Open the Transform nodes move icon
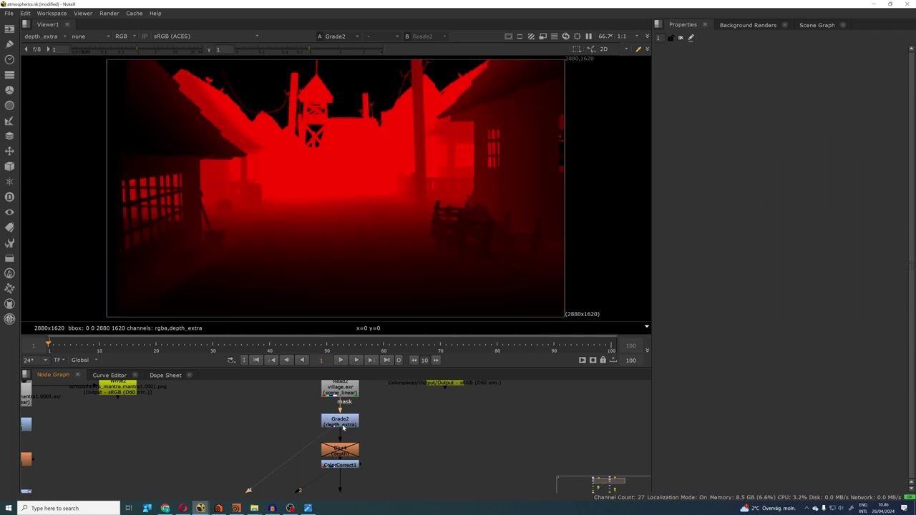The image size is (916, 515). 9,151
